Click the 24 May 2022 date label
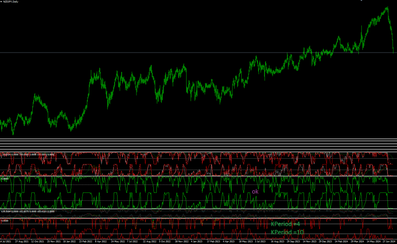Image resolution: width=397 pixels, height=244 pixels. 118,242
